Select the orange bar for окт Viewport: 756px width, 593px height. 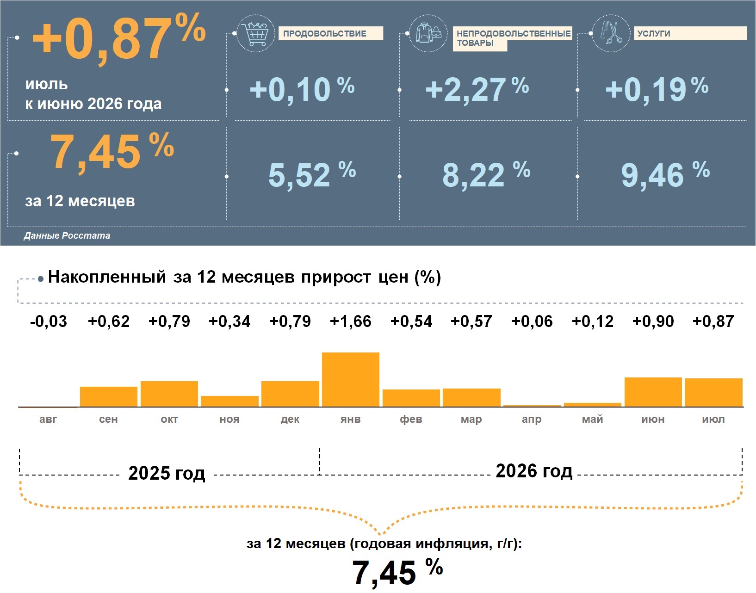[x=169, y=394]
